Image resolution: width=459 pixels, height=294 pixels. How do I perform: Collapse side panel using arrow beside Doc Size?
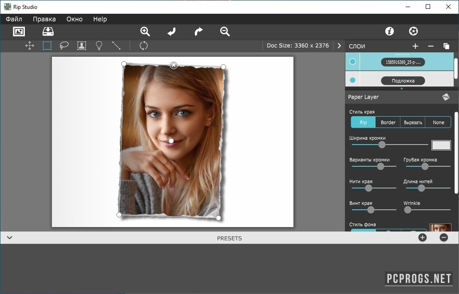pyautogui.click(x=339, y=46)
